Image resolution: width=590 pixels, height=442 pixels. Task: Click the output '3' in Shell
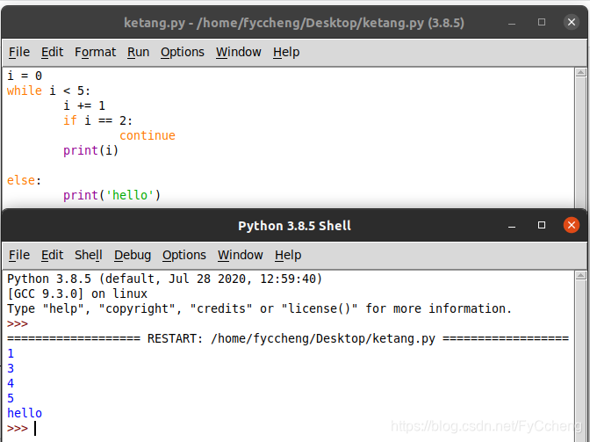[11, 368]
